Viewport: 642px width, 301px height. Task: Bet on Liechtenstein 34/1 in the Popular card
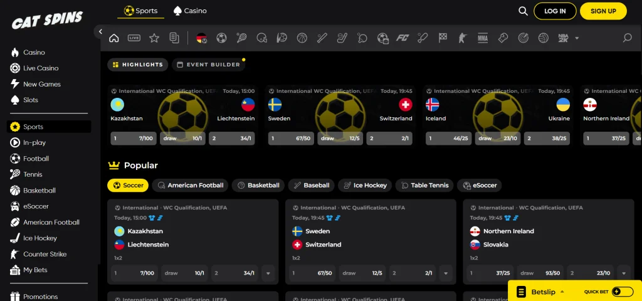tap(234, 273)
